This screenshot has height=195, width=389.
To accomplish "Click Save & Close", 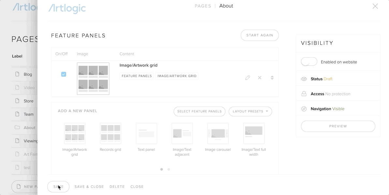I will (89, 187).
